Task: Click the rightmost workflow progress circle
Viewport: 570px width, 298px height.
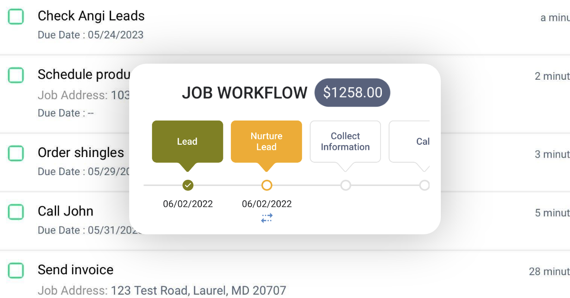Action: click(x=424, y=185)
